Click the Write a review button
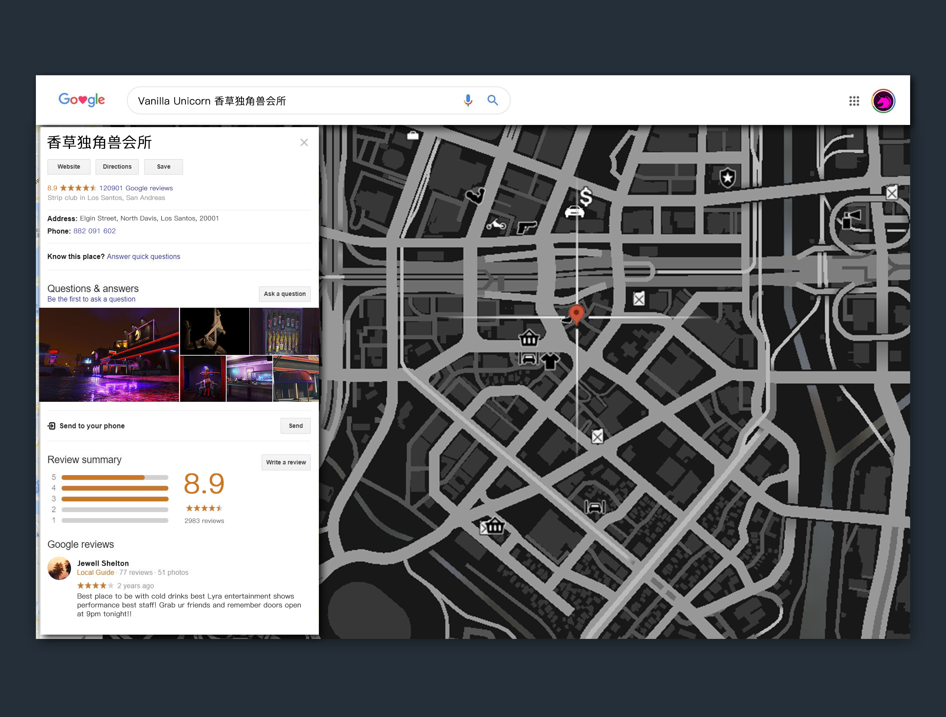Viewport: 946px width, 717px height. (x=286, y=462)
